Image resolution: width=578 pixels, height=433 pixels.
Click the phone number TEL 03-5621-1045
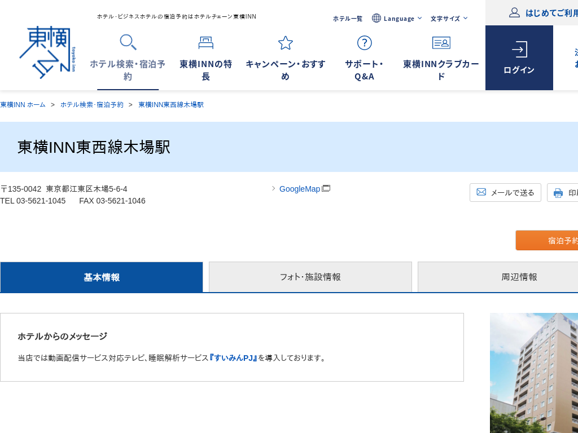(x=33, y=201)
